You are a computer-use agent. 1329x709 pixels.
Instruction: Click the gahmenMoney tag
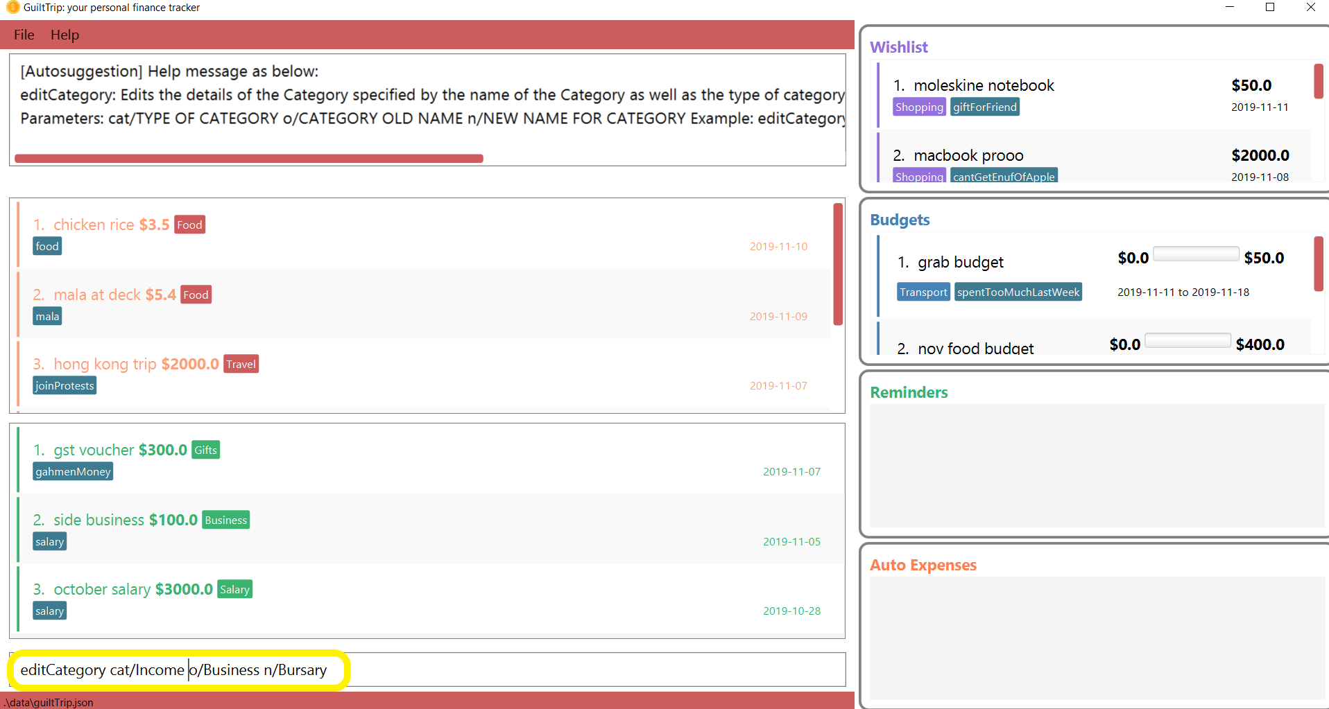73,471
